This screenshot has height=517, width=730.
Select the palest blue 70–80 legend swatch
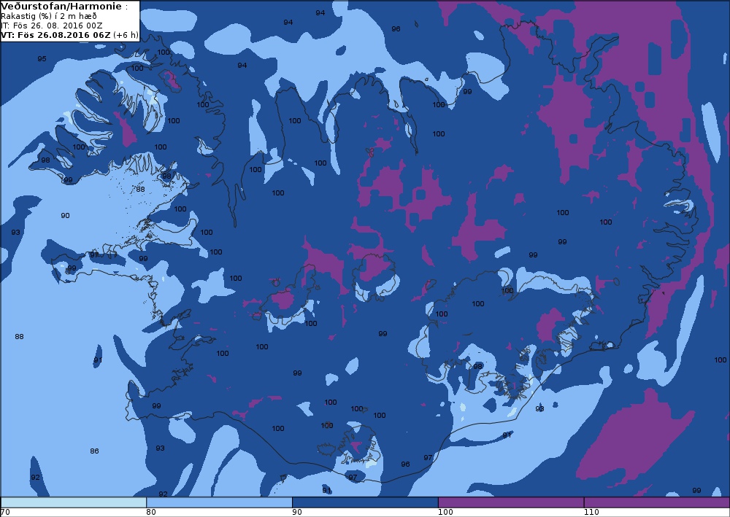pyautogui.click(x=74, y=502)
